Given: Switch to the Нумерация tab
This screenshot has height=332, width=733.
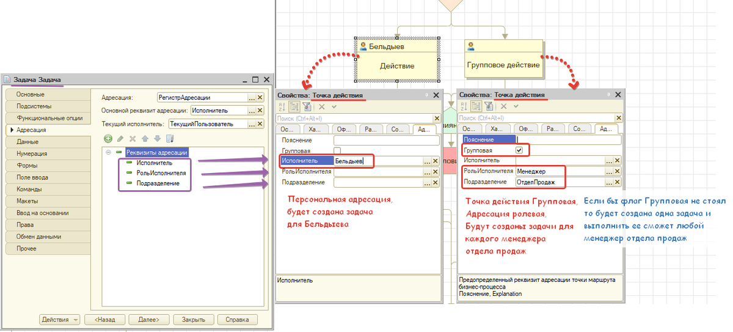Looking at the screenshot, I should pos(48,153).
